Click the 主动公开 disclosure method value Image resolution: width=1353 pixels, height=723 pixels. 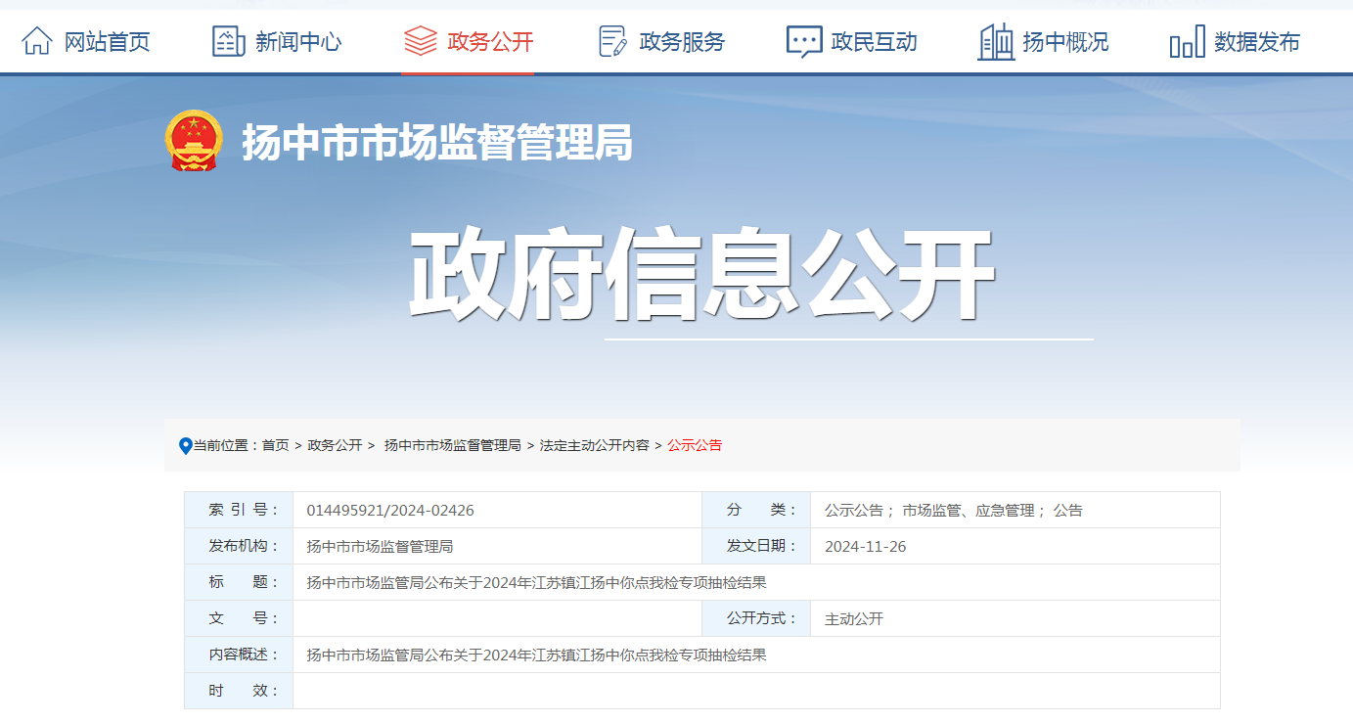point(854,619)
